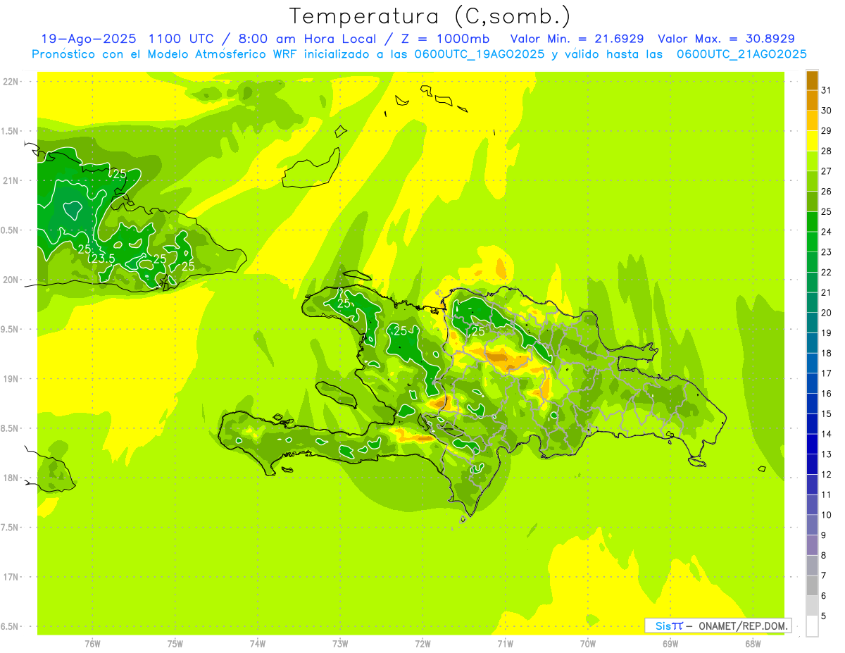The image size is (845, 653).
Task: Click the '23.5' contour label over Cuba
Action: [x=103, y=259]
